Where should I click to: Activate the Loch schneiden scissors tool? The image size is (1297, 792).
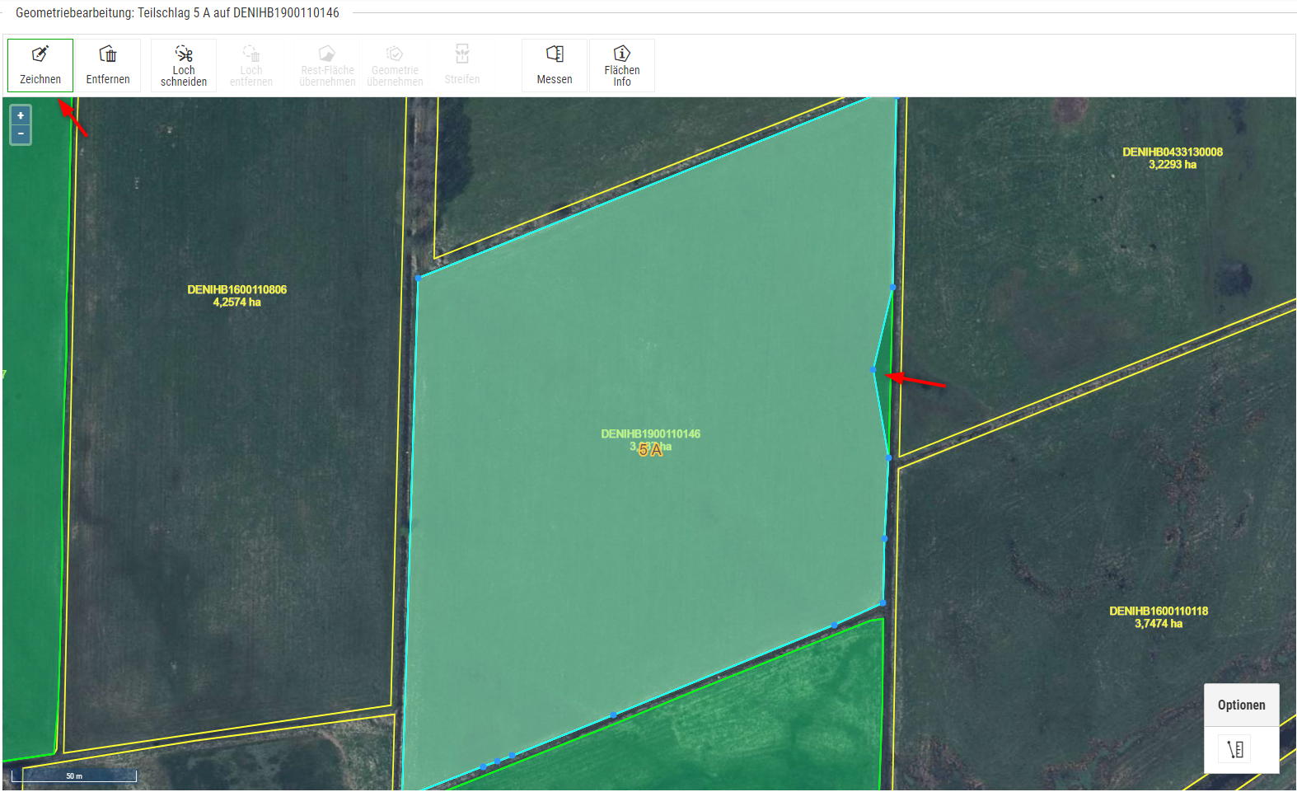click(x=184, y=65)
